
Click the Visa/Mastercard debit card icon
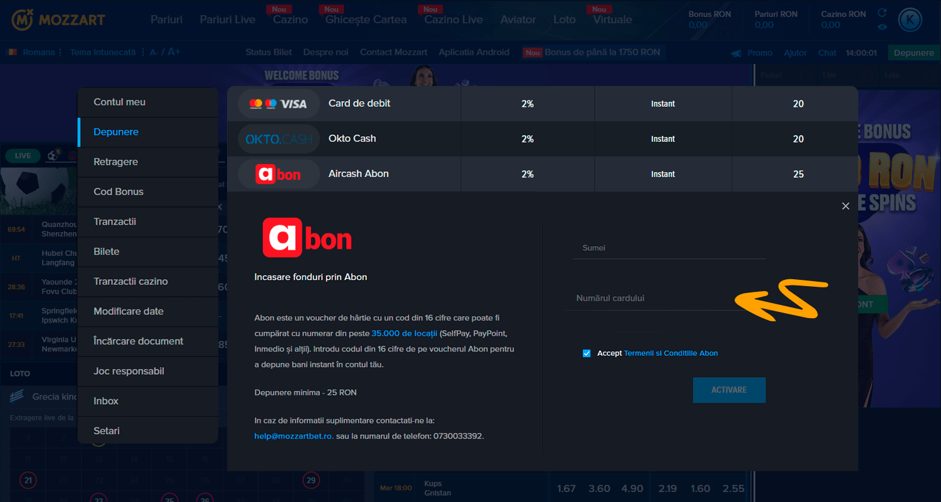(x=279, y=104)
